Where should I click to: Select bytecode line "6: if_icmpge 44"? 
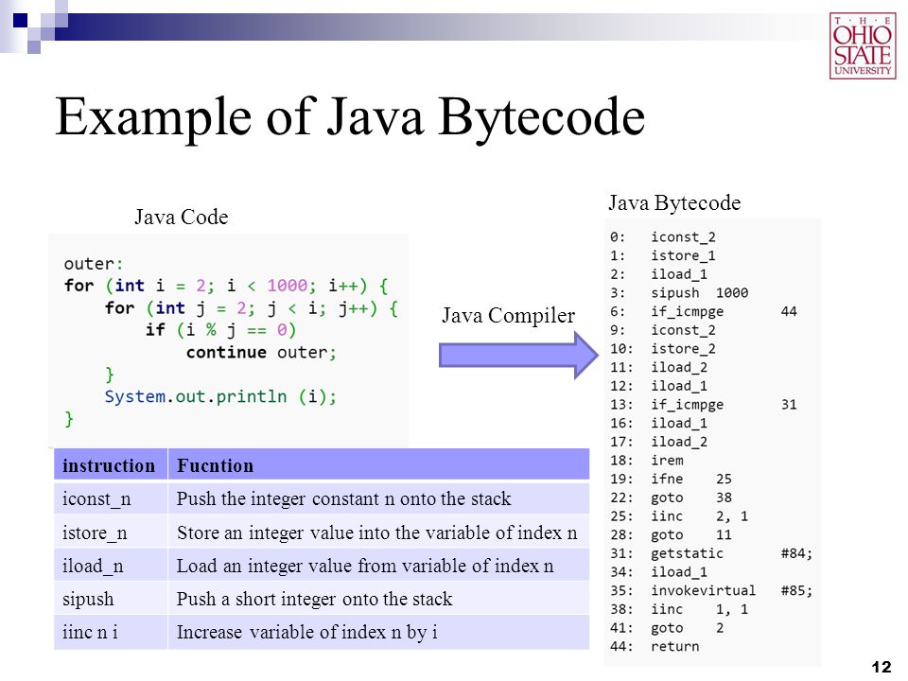pos(703,311)
